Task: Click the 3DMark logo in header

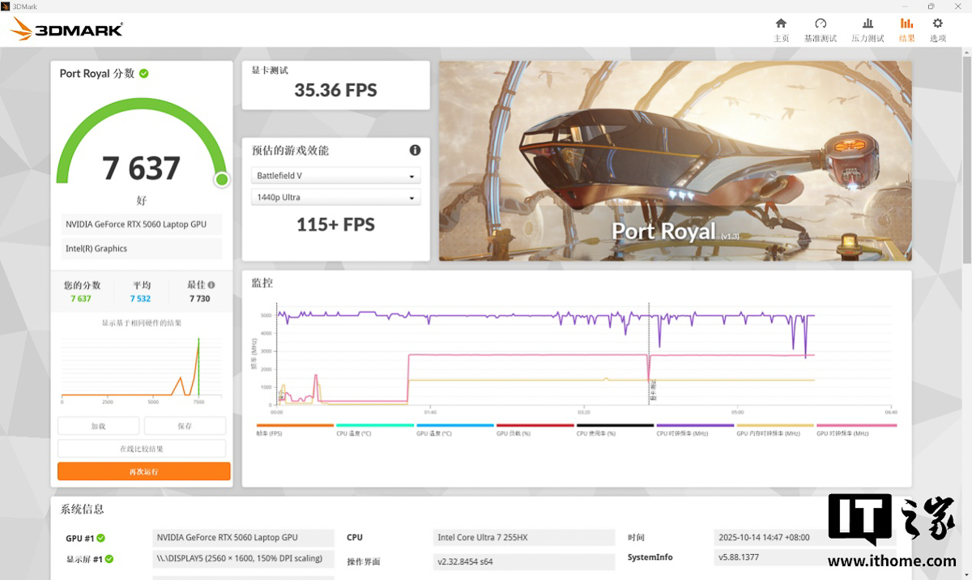Action: [67, 30]
